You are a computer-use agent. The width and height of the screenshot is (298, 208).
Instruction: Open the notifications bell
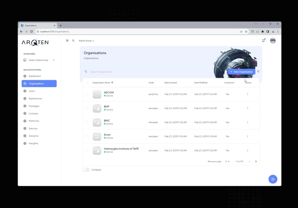point(263,40)
